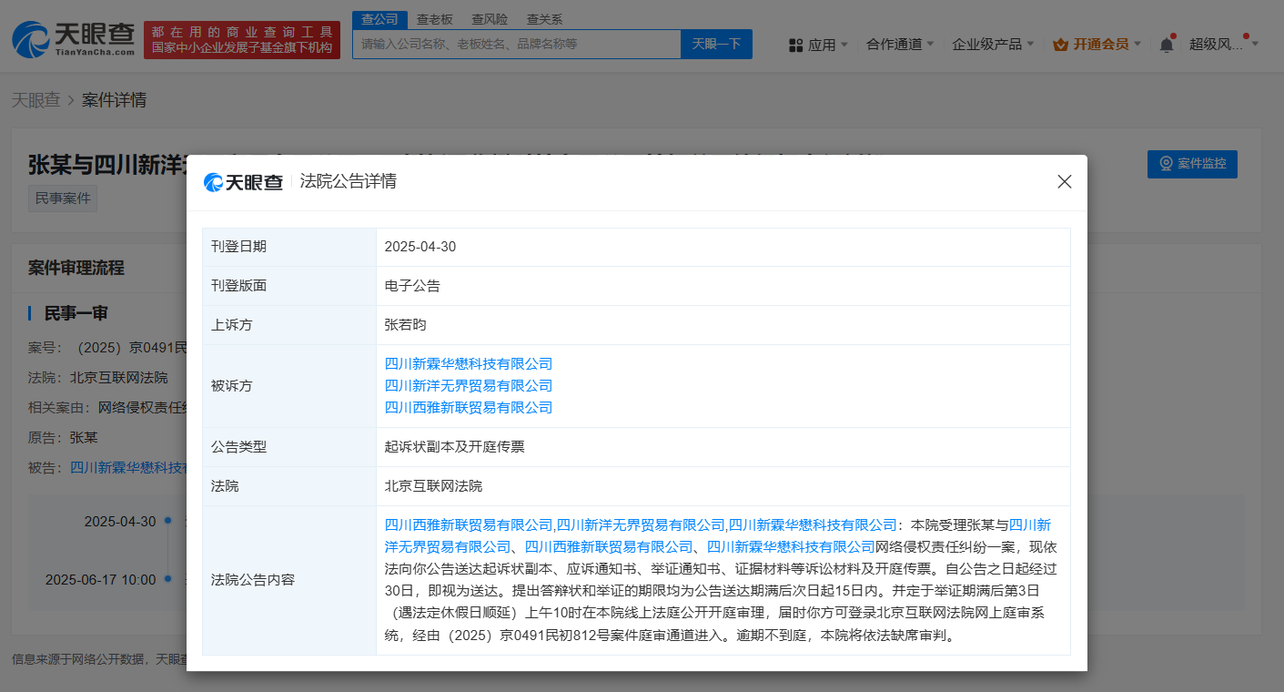
Task: Click the 天眼一下 search button
Action: tap(716, 44)
